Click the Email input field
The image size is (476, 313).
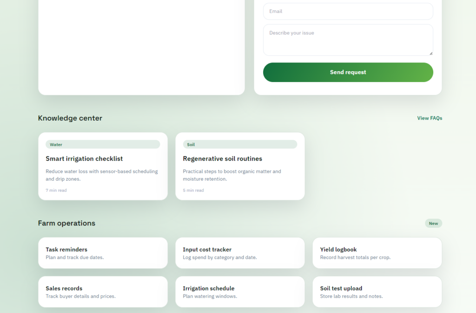(348, 11)
